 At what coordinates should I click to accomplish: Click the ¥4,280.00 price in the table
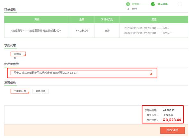(x=82, y=31)
